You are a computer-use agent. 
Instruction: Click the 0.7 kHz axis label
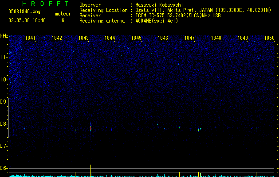pos(4,146)
